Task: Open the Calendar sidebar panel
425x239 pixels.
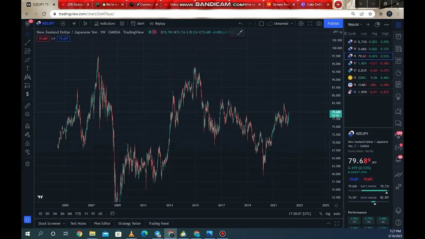Action: 398,85
